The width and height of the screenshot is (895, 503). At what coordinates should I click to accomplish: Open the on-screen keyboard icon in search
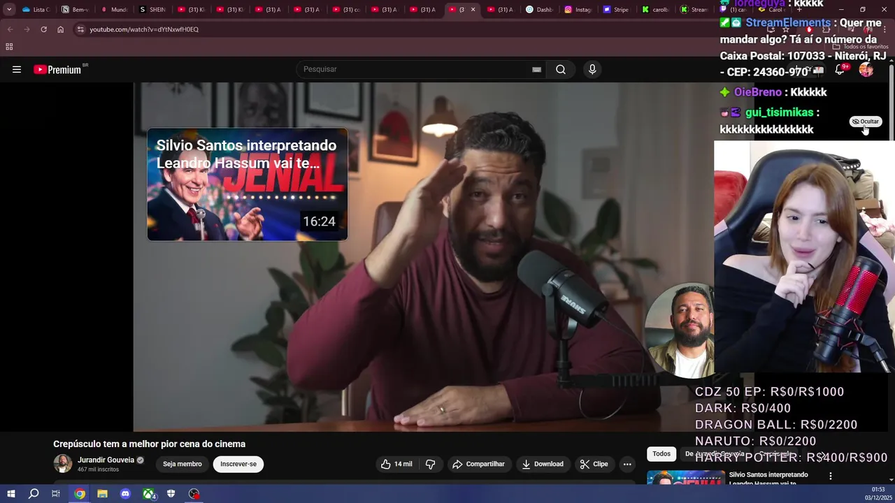click(536, 69)
